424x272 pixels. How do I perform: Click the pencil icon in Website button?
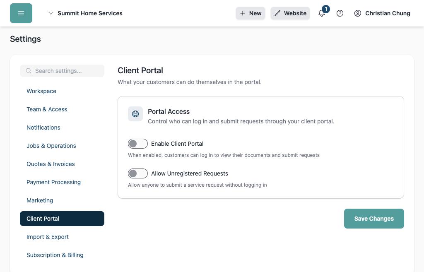click(x=277, y=13)
